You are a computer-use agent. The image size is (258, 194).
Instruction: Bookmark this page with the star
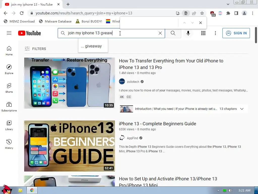coord(202,13)
